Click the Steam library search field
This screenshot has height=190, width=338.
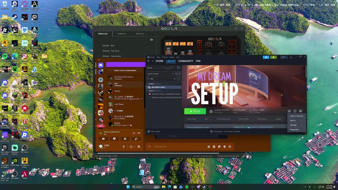click(161, 79)
